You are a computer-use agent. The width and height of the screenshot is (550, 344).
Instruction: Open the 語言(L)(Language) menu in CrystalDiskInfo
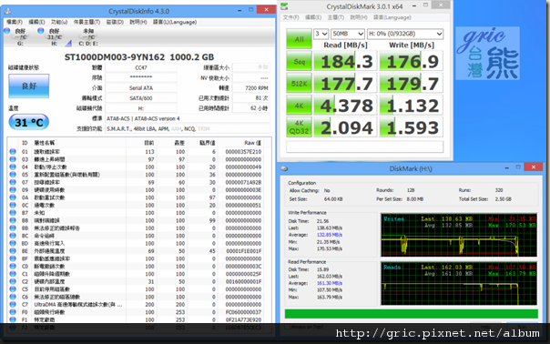pyautogui.click(x=175, y=22)
